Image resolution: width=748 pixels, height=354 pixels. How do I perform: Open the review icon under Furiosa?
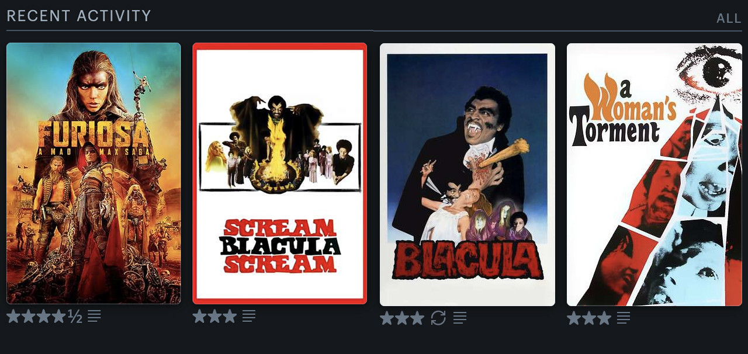click(x=94, y=317)
